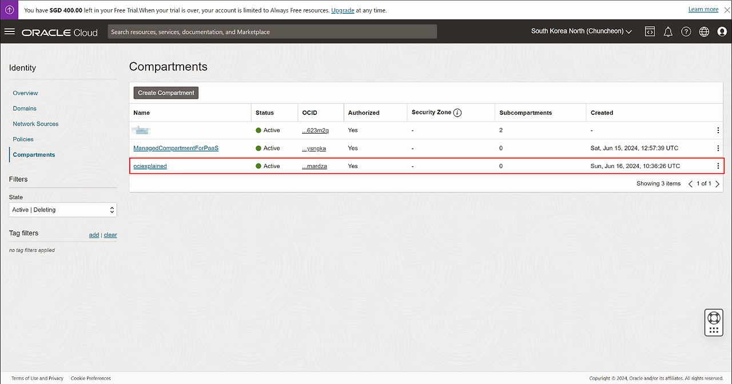This screenshot has height=384, width=732.
Task: Click add link for tag filters
Action: (94, 235)
